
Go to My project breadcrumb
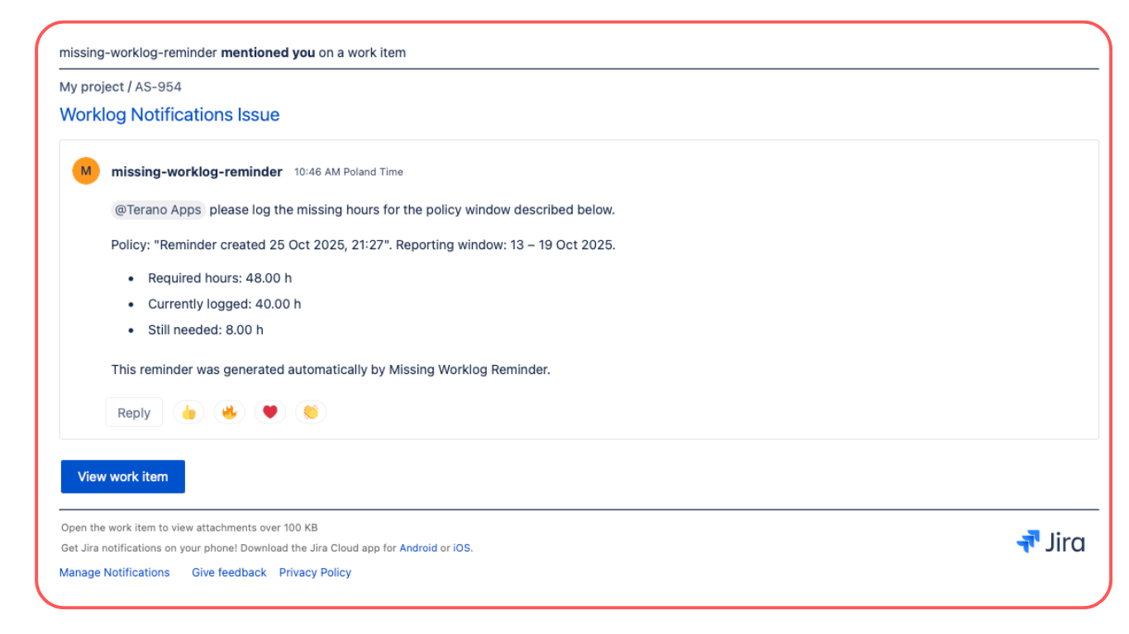coord(91,87)
